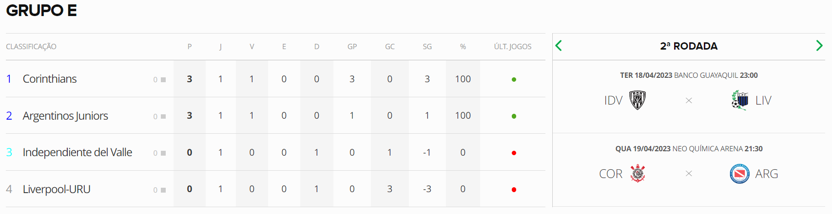Click Liverpool-URU red last-game result dot
Image resolution: width=832 pixels, height=214 pixels.
point(514,190)
